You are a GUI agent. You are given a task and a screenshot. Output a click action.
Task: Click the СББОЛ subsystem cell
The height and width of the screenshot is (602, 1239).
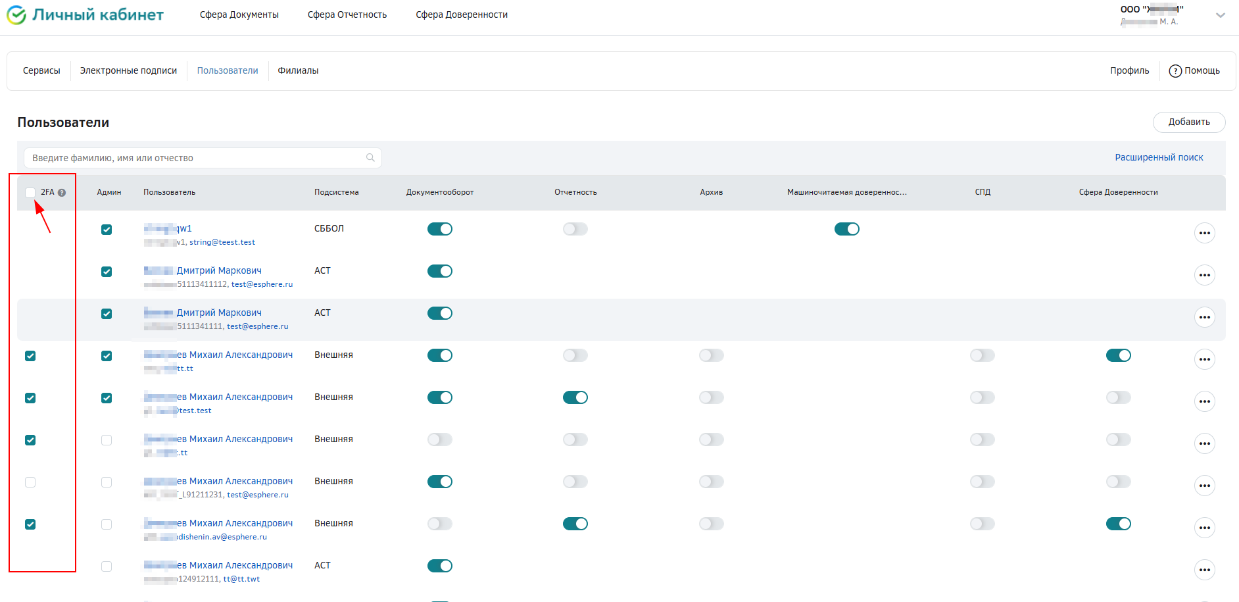coord(329,228)
